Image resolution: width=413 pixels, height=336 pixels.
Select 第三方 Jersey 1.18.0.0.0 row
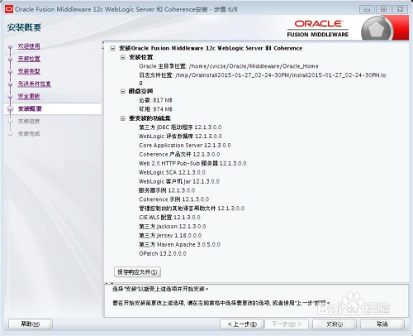170,236
